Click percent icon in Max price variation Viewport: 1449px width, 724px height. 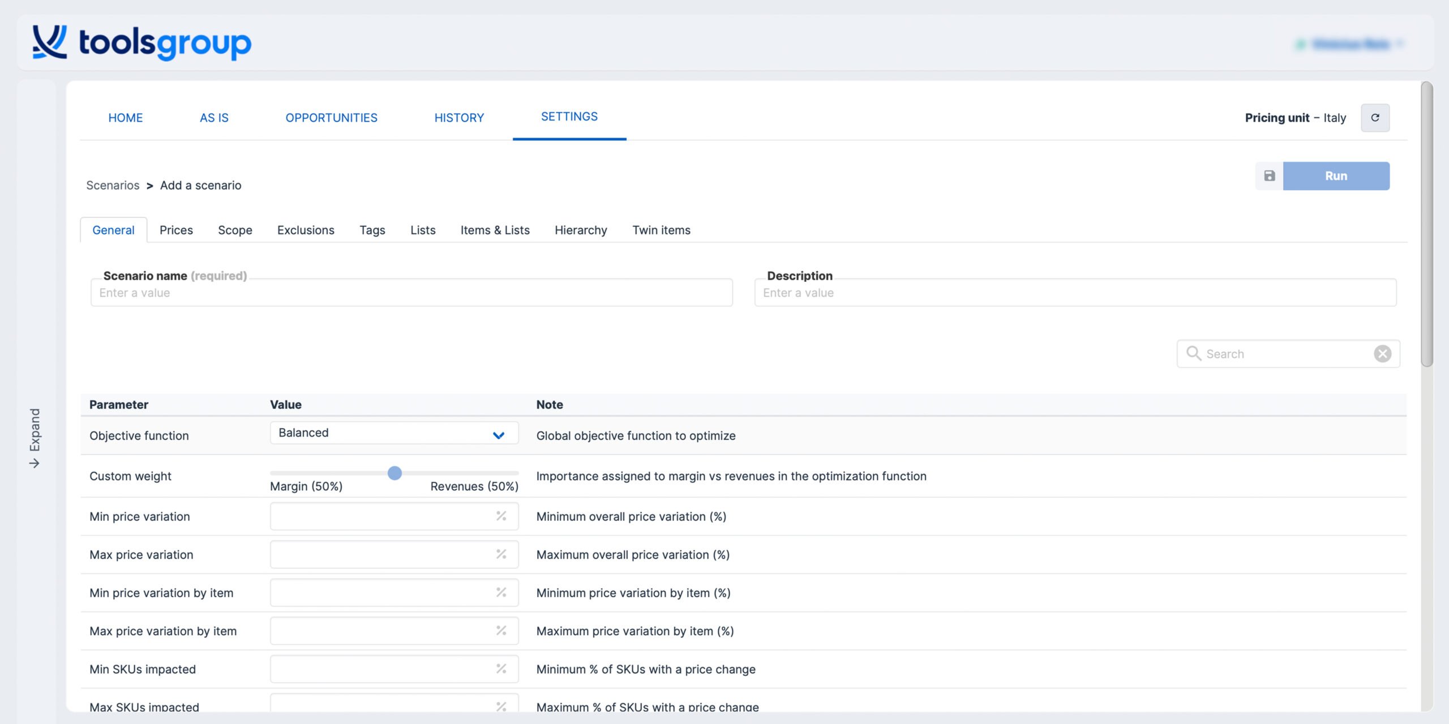pyautogui.click(x=501, y=554)
